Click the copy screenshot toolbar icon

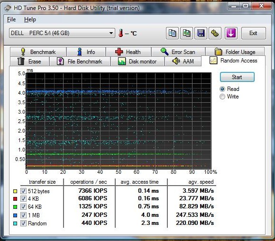point(186,33)
